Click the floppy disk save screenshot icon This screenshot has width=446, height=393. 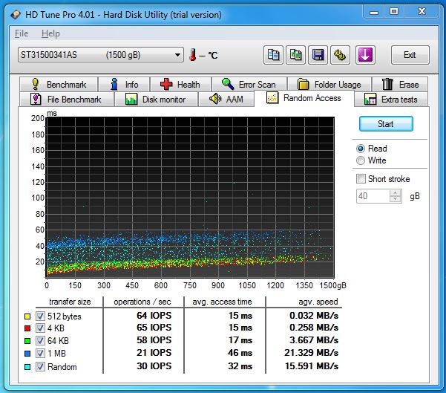point(318,55)
